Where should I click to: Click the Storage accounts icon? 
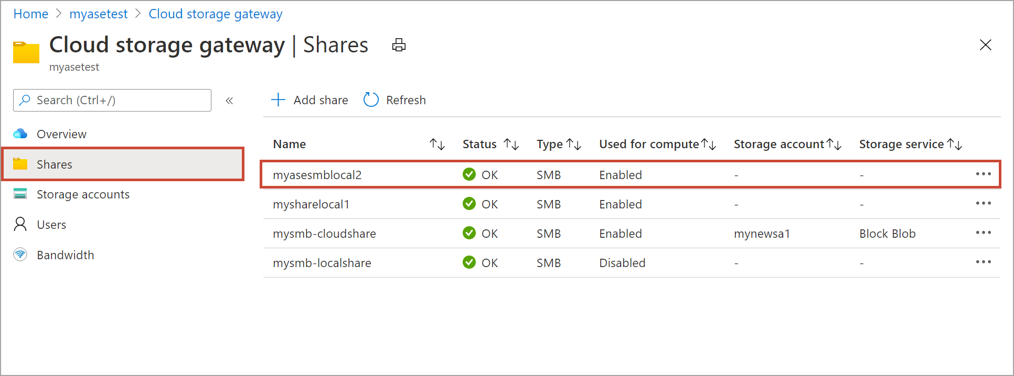click(x=20, y=194)
